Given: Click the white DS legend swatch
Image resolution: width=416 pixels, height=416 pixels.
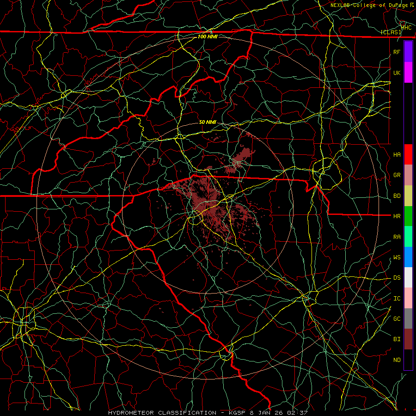Looking at the screenshot, I should (408, 277).
